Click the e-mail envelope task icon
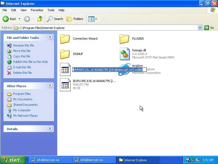Image resolution: width=218 pixels, height=164 pixels. (x=9, y=68)
